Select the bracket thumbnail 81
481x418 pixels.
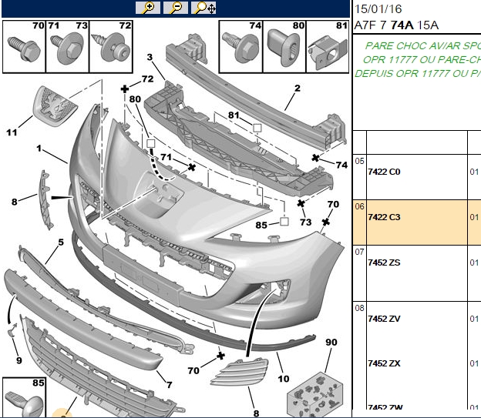[328, 47]
